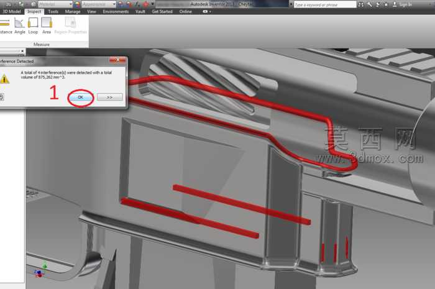The image size is (435, 289).
Task: Expand the search box arrow
Action: 291,4
